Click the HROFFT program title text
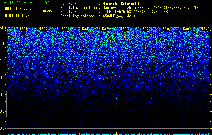This screenshot has width=212, height=135. pos(21,3)
